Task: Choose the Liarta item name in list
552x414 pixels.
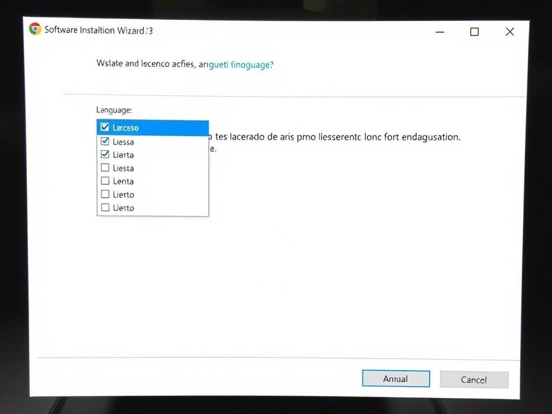Action: (x=123, y=155)
